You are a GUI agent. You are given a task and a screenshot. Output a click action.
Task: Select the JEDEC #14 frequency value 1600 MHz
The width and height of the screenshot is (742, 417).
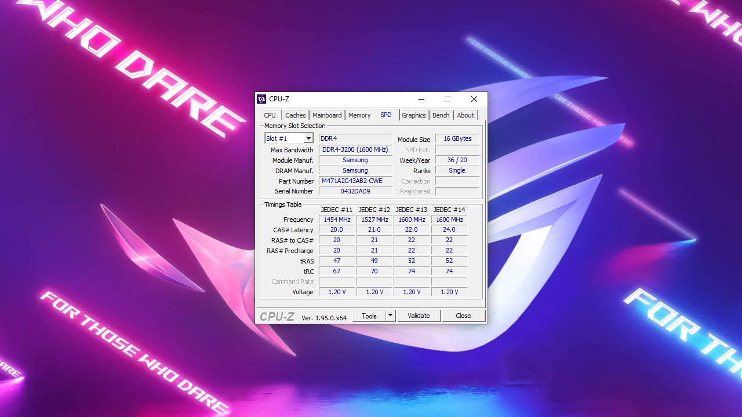[x=449, y=220]
